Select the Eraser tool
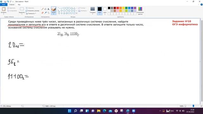203x114 pixels. 43,13
